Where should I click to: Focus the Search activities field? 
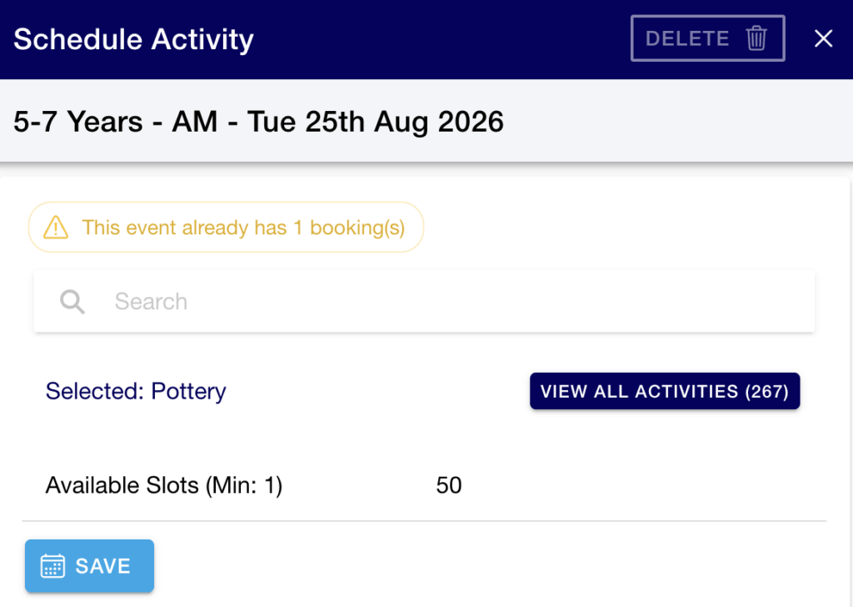(x=424, y=301)
